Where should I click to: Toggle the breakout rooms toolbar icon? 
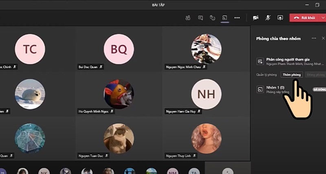(x=225, y=18)
